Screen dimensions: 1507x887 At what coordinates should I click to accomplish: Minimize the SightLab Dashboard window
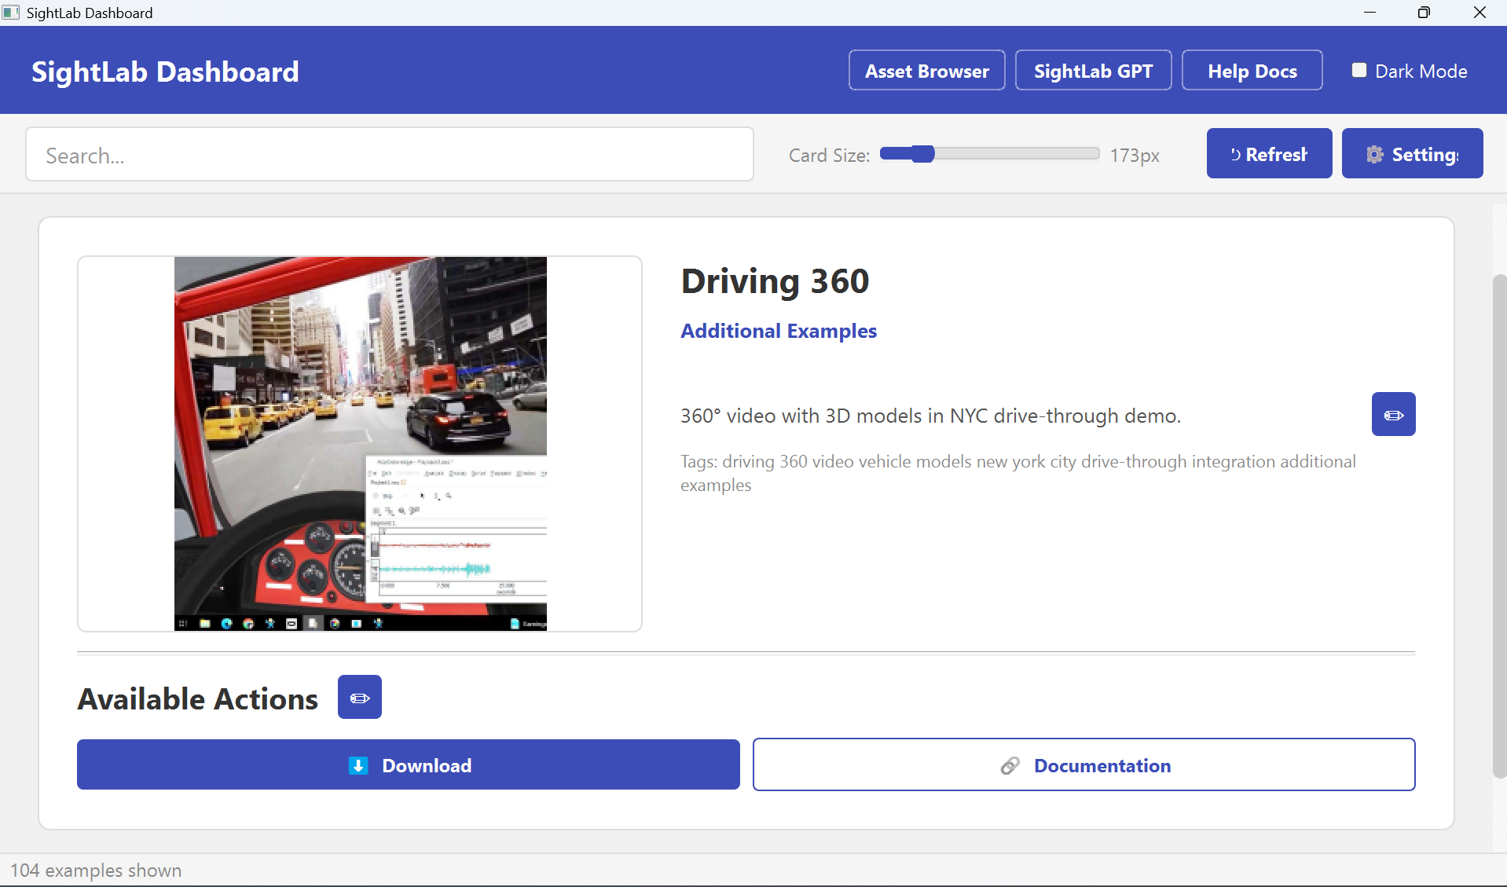coord(1369,13)
